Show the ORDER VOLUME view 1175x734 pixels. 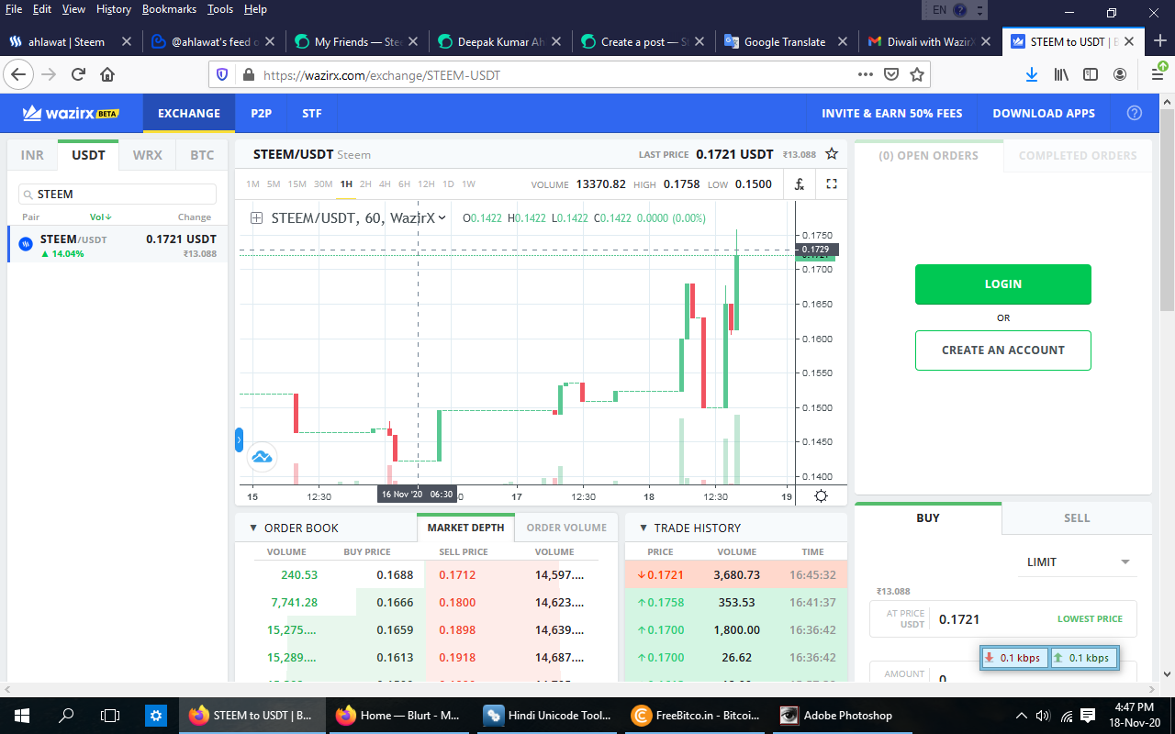566,528
